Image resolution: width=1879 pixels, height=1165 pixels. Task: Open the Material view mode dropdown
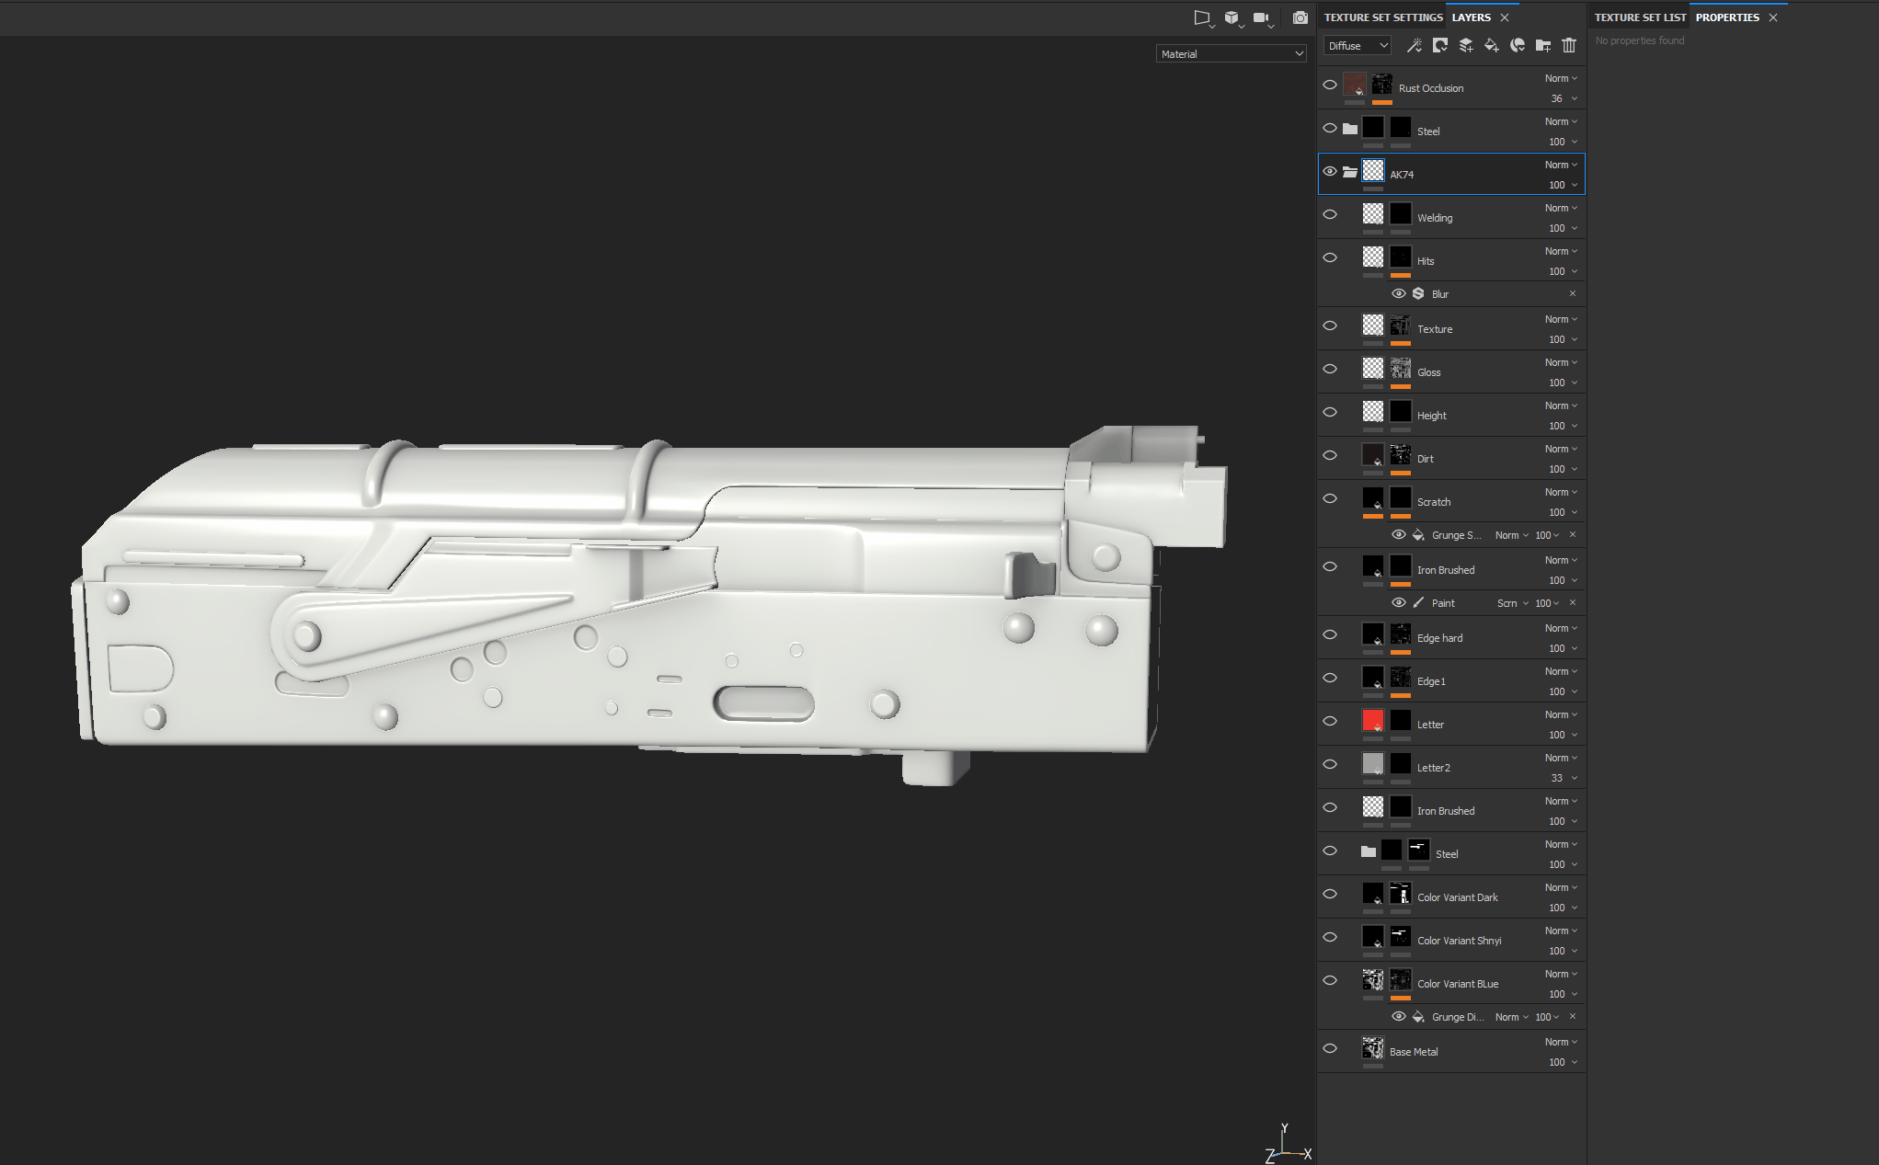1231,53
